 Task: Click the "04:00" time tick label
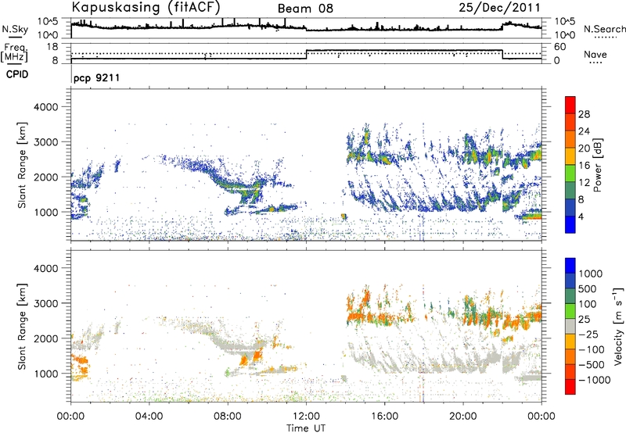[x=149, y=417]
